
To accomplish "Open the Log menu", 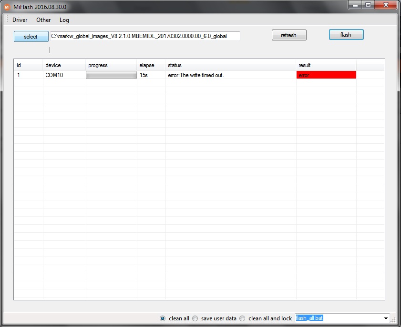I will coord(64,20).
